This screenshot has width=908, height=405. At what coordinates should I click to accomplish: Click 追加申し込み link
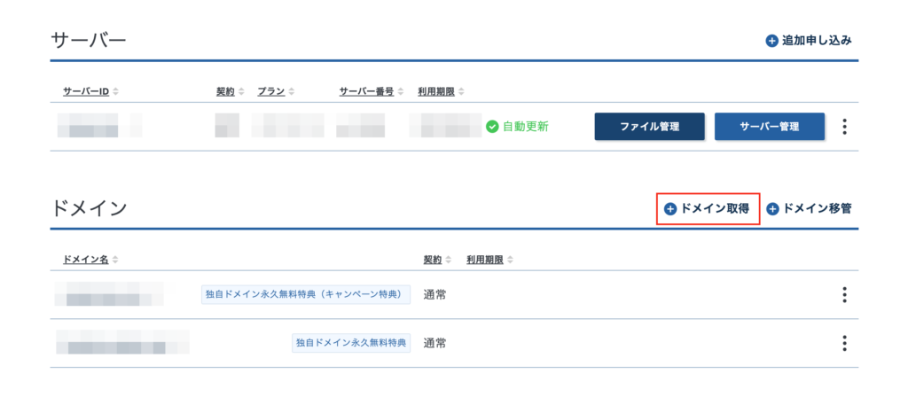[x=817, y=41]
